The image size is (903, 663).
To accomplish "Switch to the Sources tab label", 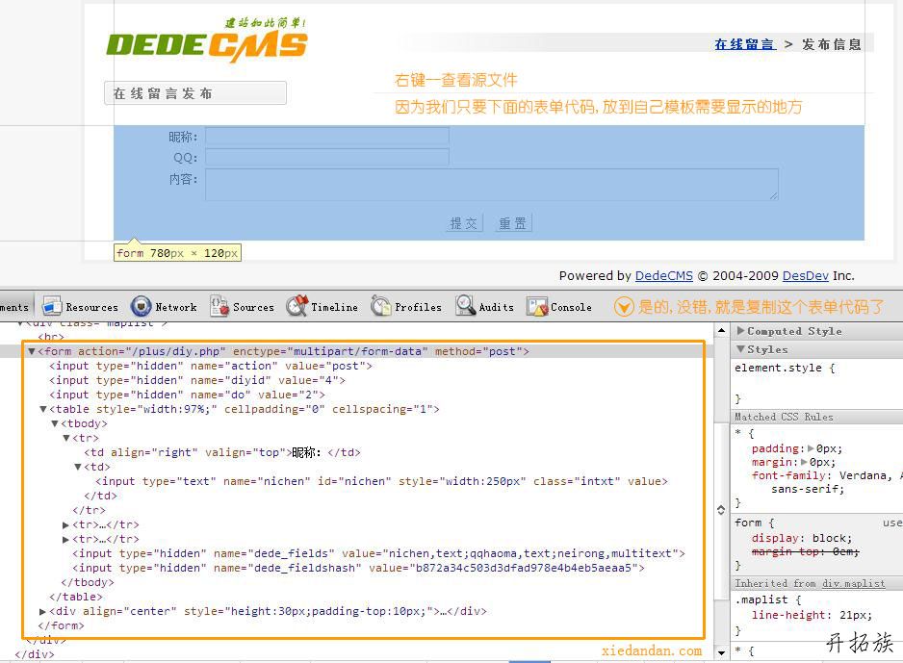I will pyautogui.click(x=254, y=307).
